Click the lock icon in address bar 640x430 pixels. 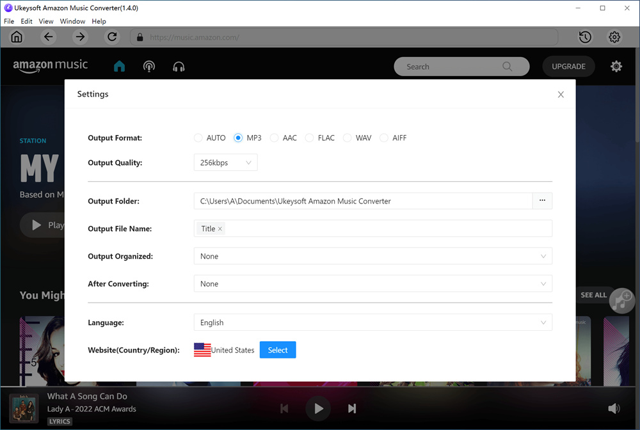140,37
